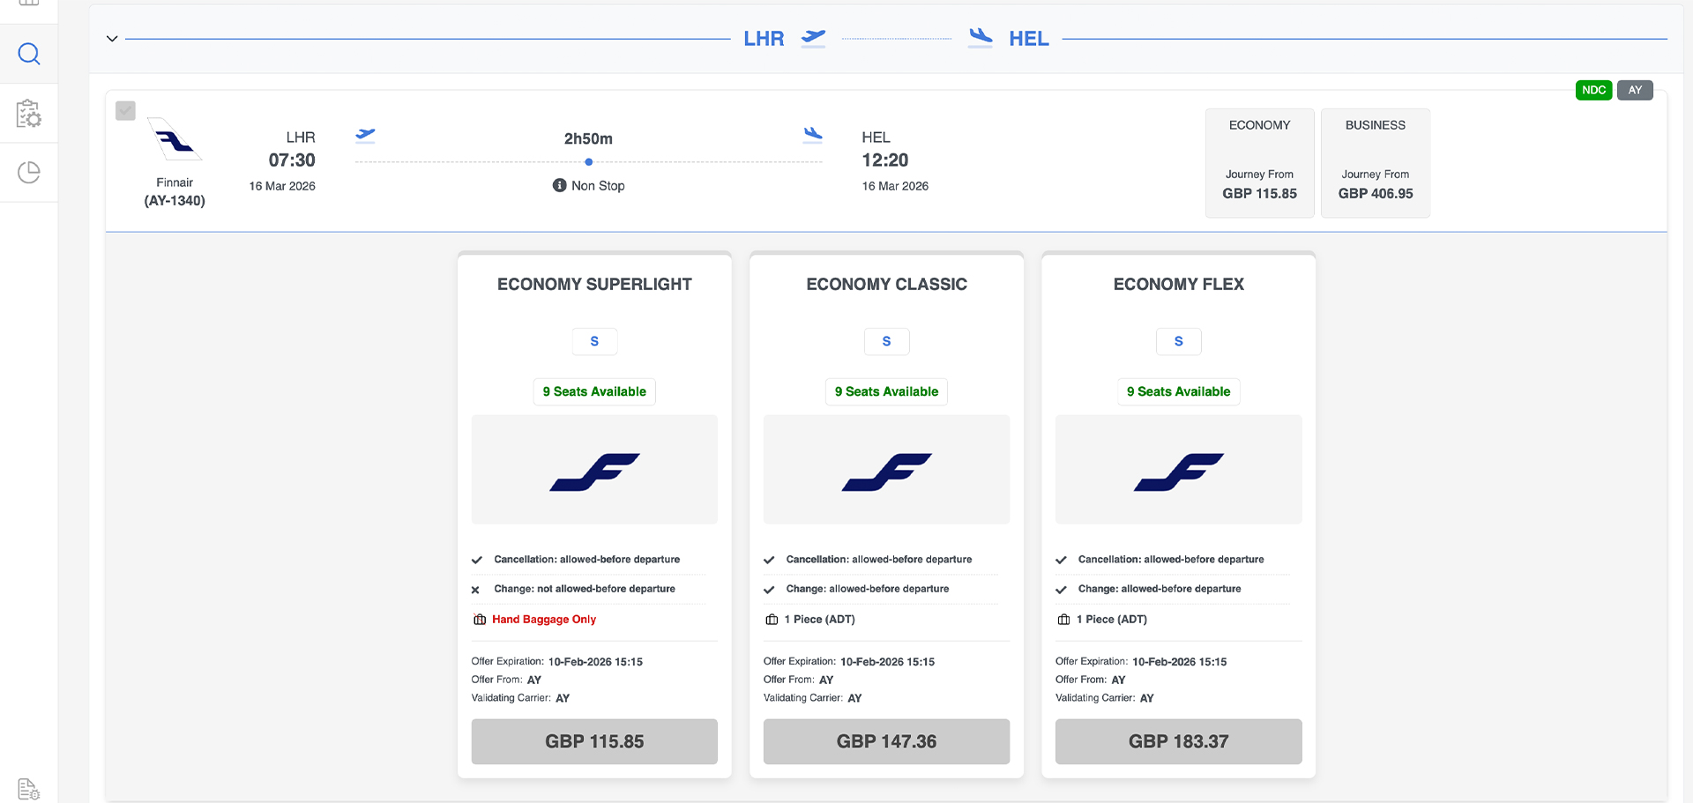Viewport: 1693px width, 803px height.
Task: Open the pie chart reports icon
Action: tap(29, 172)
